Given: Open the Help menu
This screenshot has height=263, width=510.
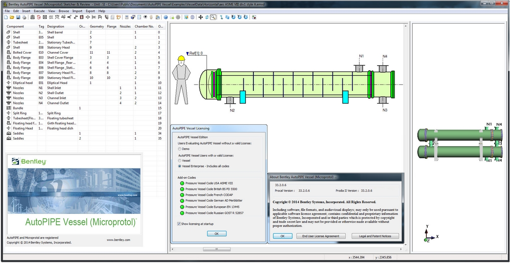Looking at the screenshot, I should pos(102,11).
